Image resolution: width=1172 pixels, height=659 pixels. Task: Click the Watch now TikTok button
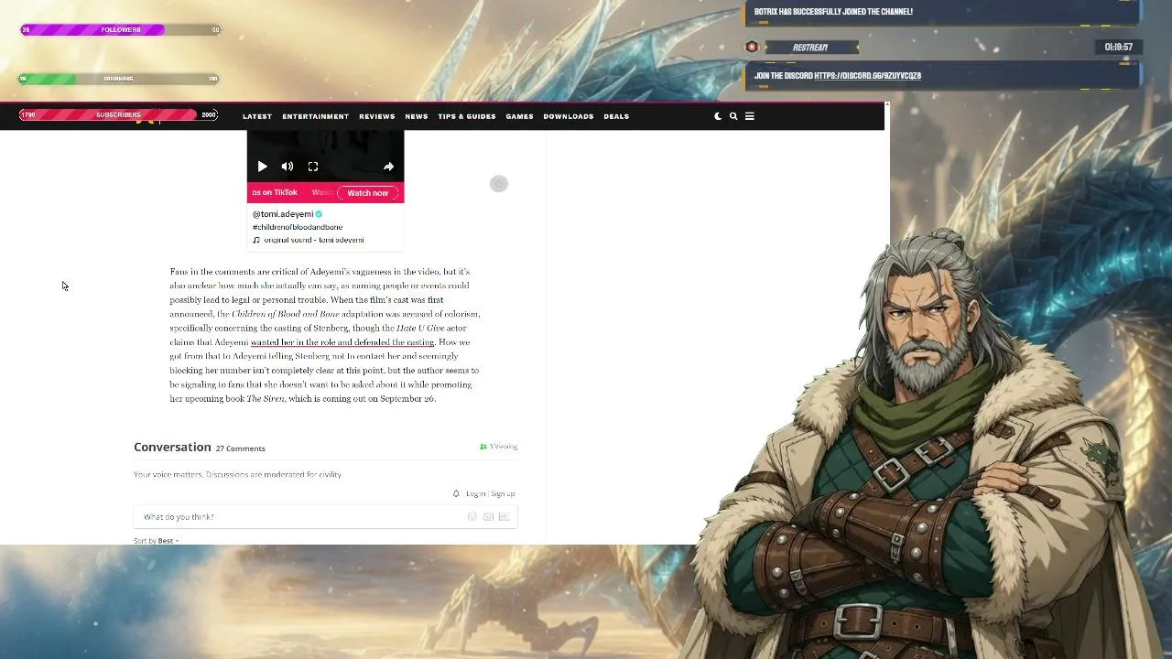pyautogui.click(x=368, y=193)
